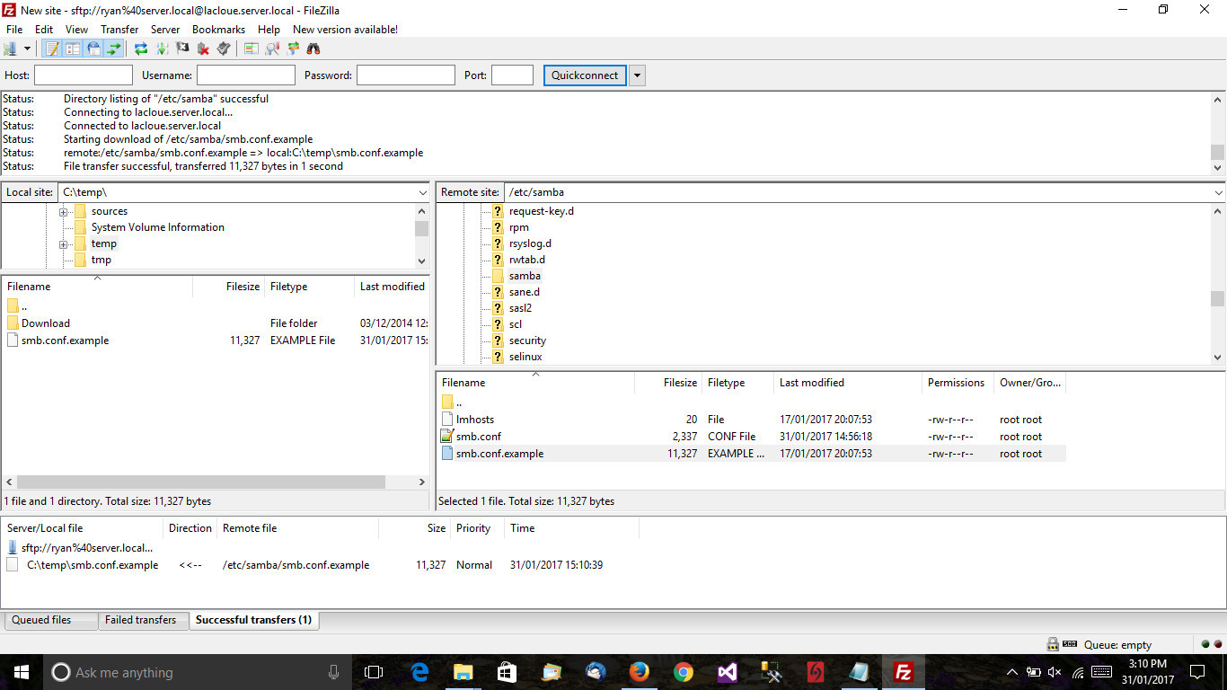
Task: Select the queue server entry sftp://ryan%40server.local
Action: tap(87, 547)
